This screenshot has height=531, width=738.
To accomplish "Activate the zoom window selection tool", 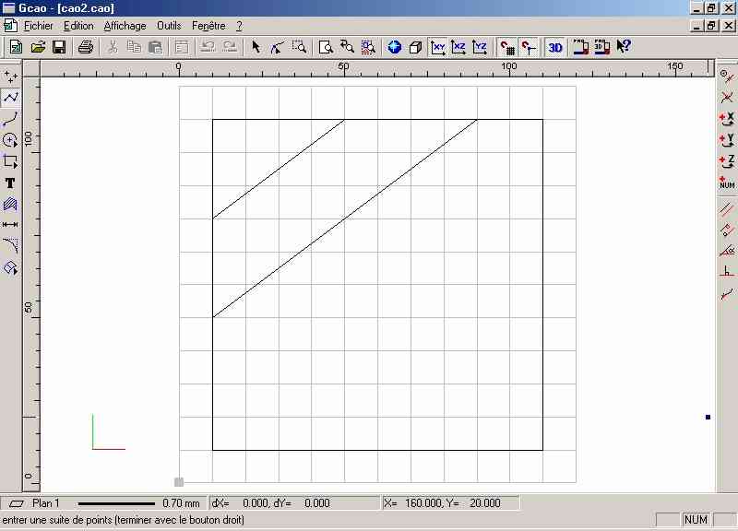I will click(299, 47).
